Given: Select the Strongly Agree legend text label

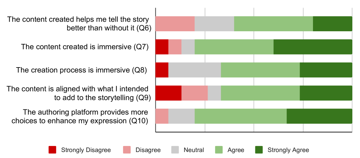Looking at the screenshot, I should pyautogui.click(x=288, y=150).
